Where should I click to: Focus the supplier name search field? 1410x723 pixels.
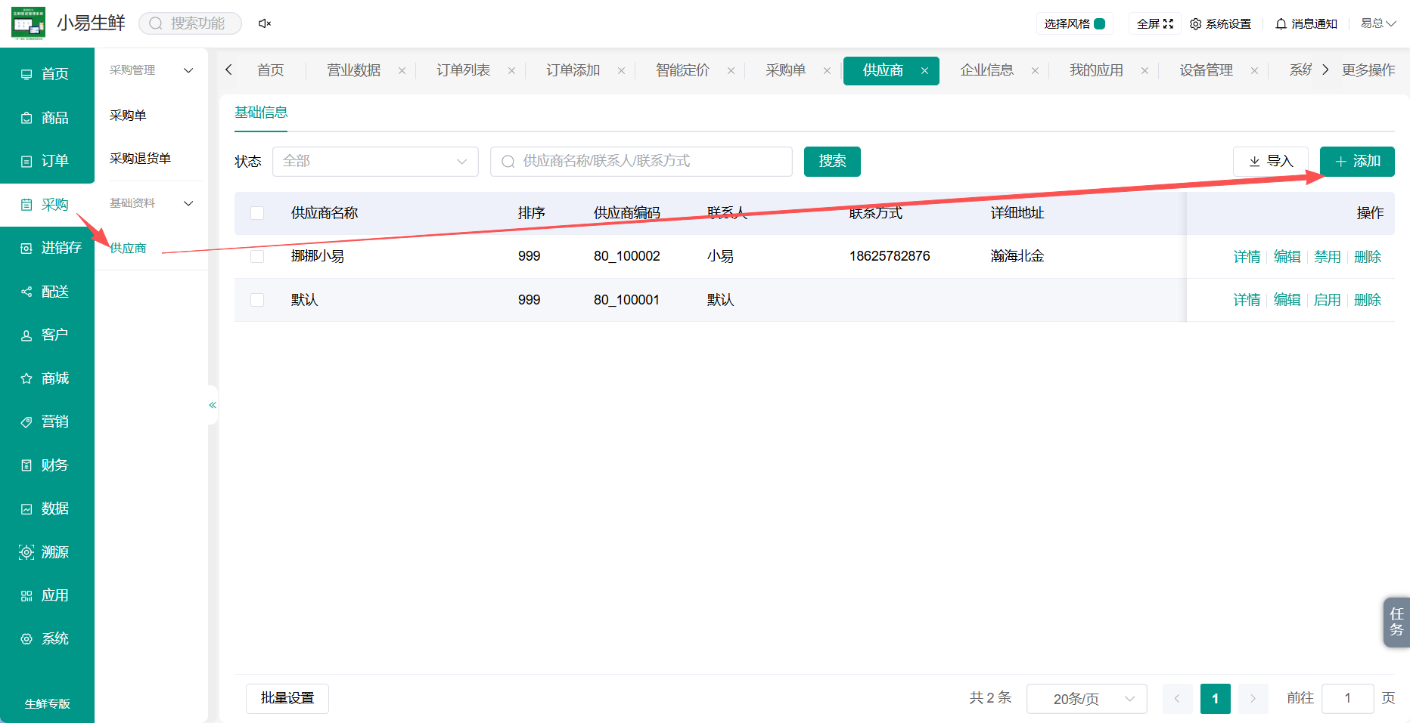click(x=641, y=162)
